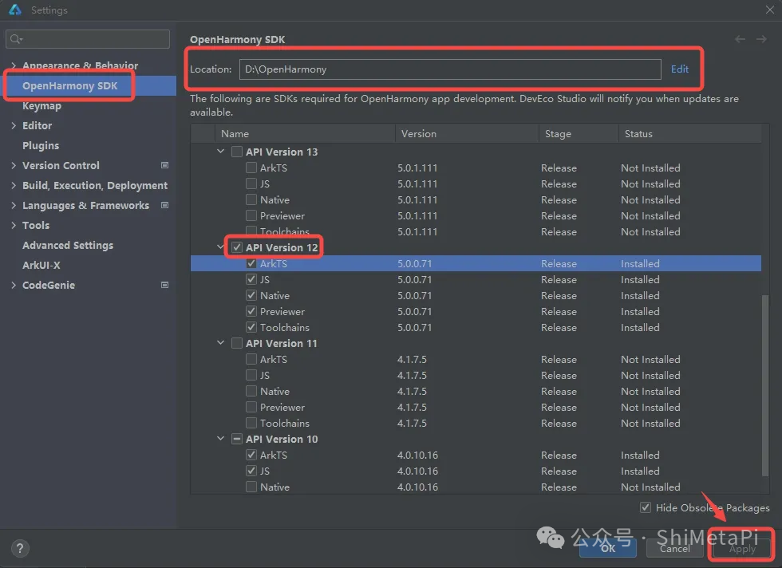Expand Build, Execution, Deployment section

(x=14, y=185)
